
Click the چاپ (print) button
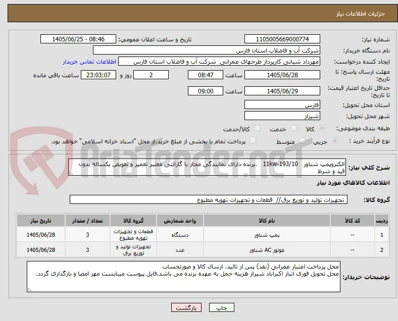click(x=222, y=307)
